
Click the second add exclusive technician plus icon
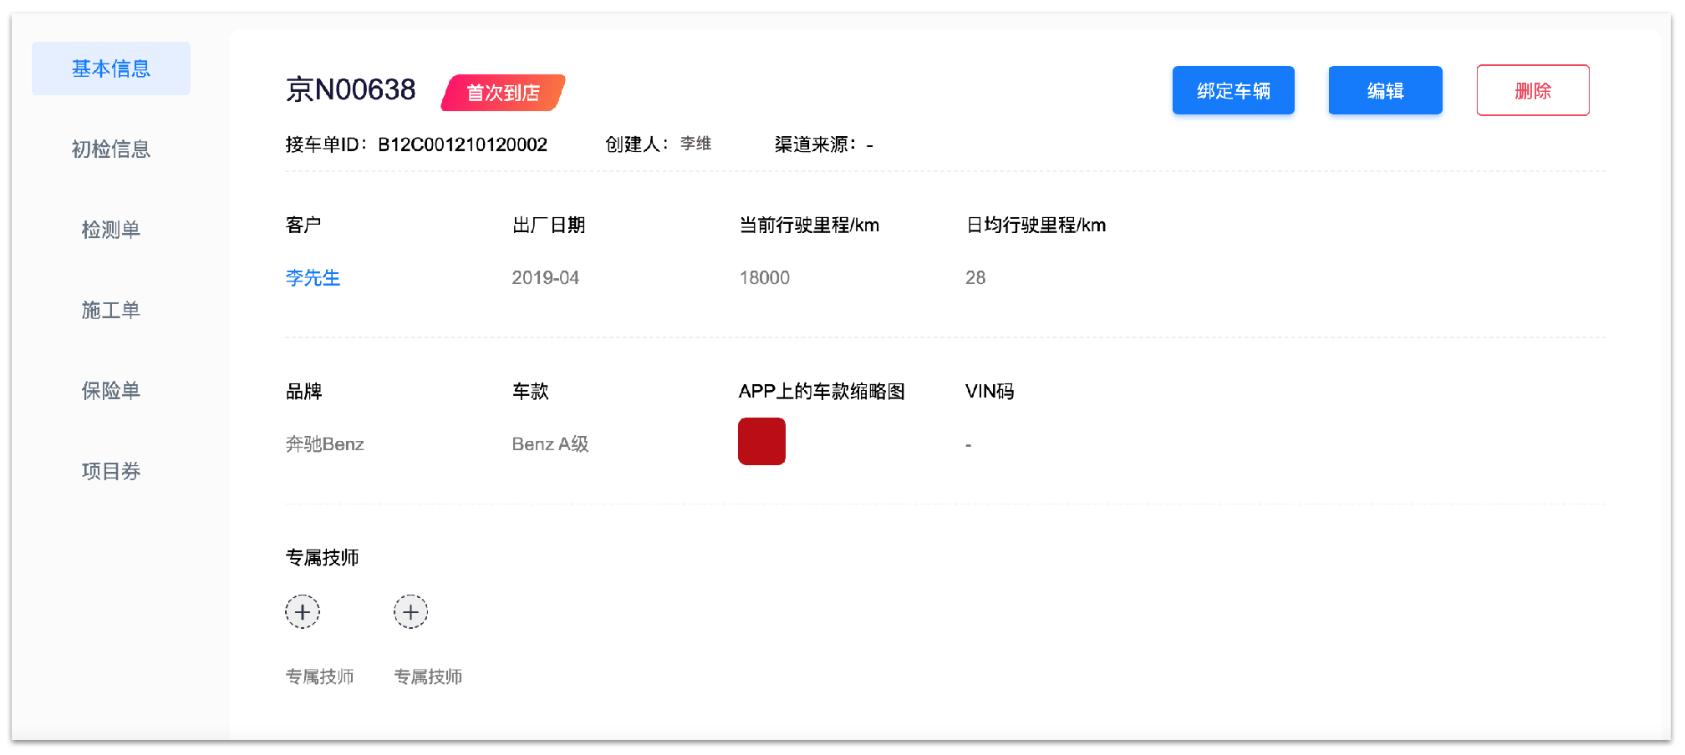coord(410,612)
